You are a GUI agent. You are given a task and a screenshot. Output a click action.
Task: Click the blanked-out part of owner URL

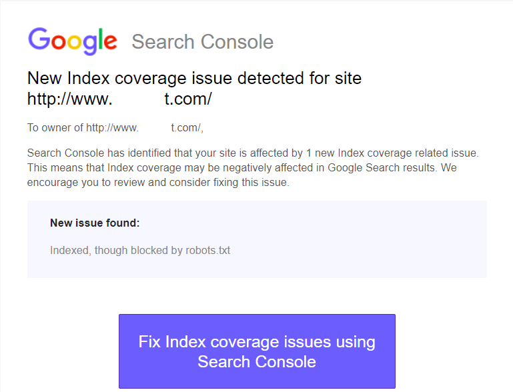click(154, 127)
